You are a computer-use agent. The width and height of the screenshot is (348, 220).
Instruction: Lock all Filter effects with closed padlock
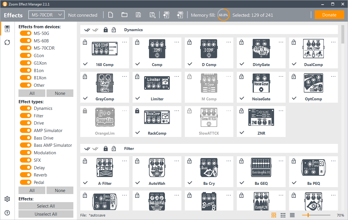point(105,148)
